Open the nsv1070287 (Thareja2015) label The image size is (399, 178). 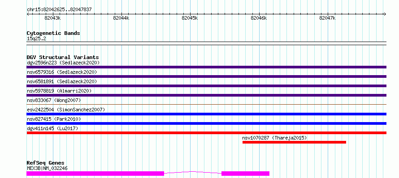[x=274, y=138]
